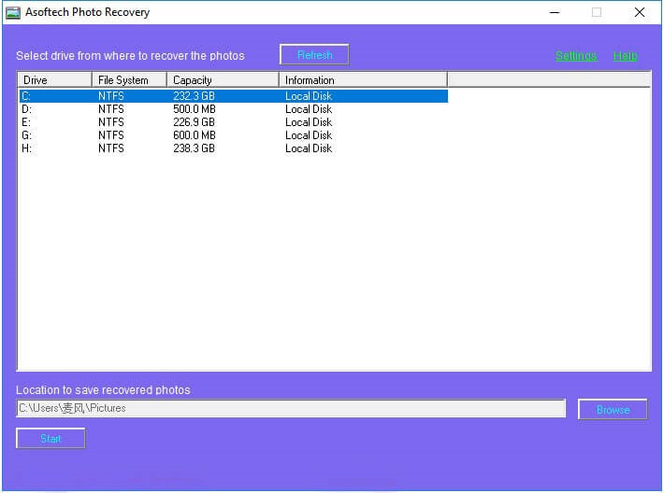Click the Browse button

(613, 409)
